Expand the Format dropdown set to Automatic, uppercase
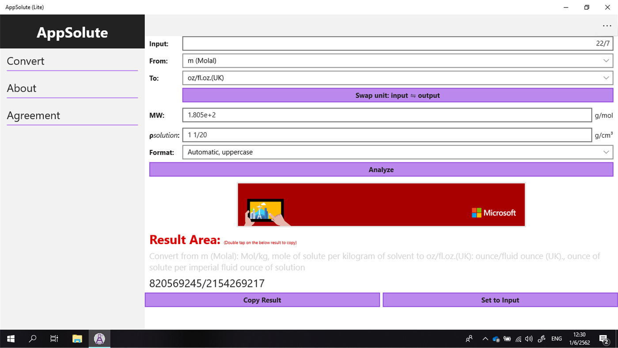The height and width of the screenshot is (348, 618). coord(397,152)
